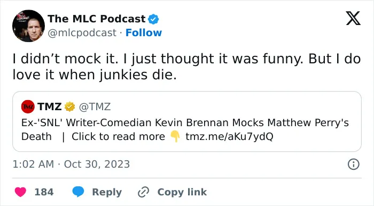
Task: Click the main tweet text about junkies
Action: tap(186, 67)
